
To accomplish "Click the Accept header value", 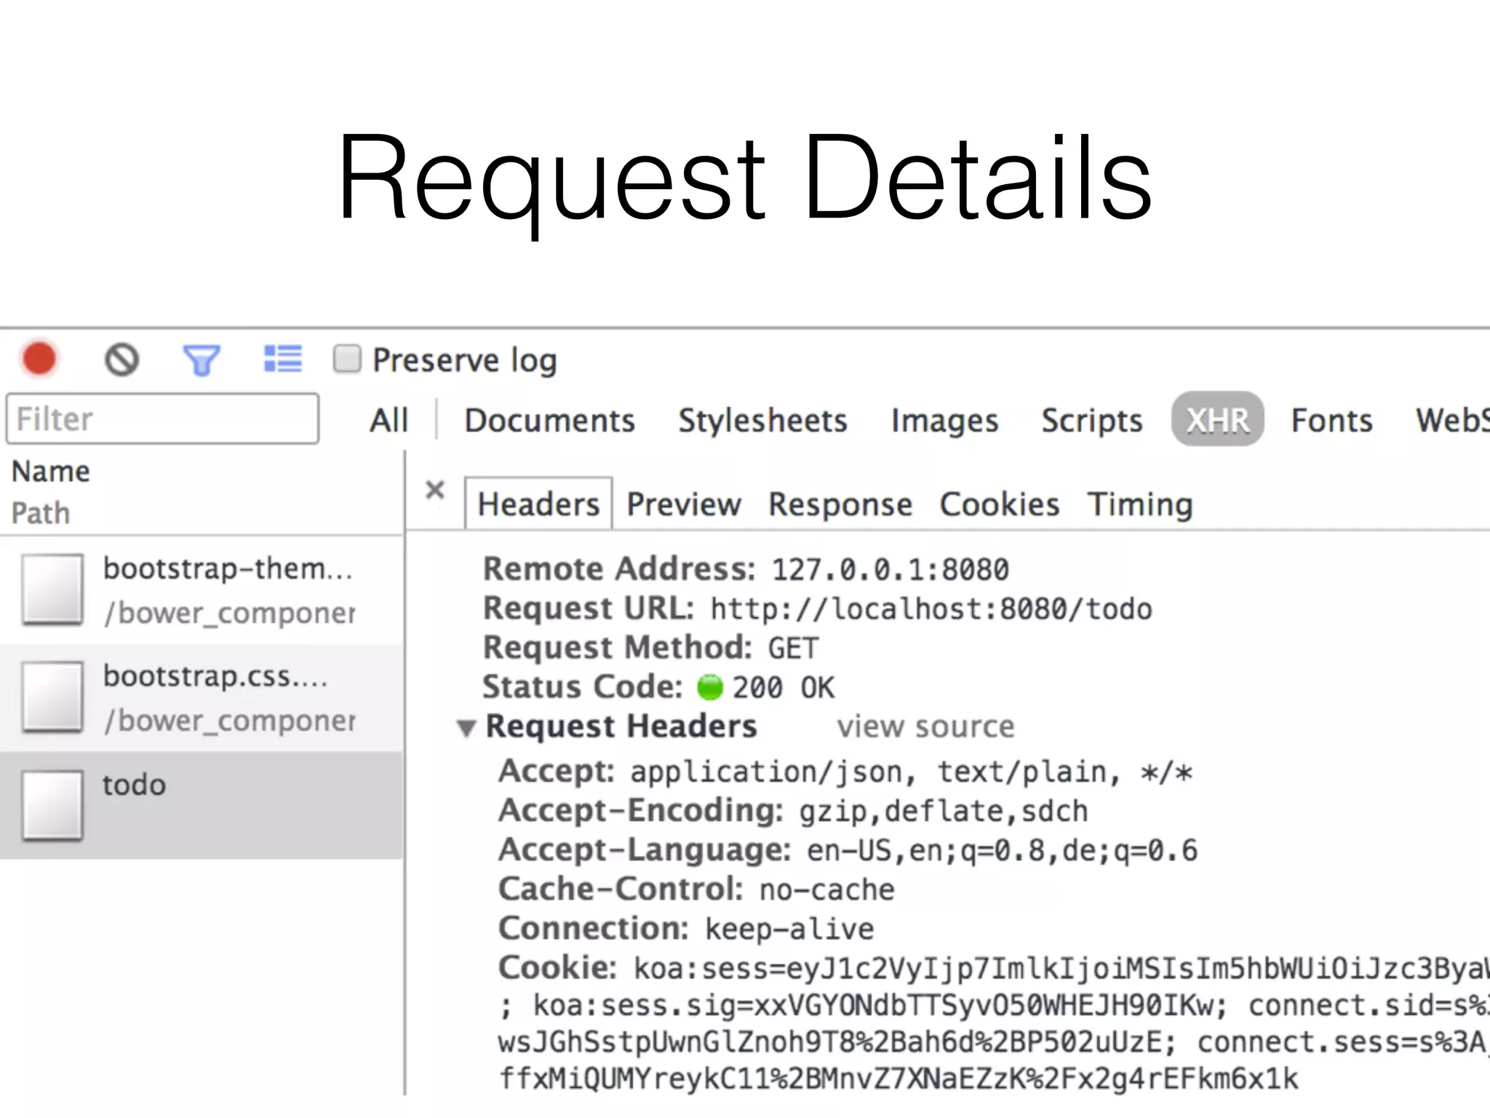I will click(912, 772).
